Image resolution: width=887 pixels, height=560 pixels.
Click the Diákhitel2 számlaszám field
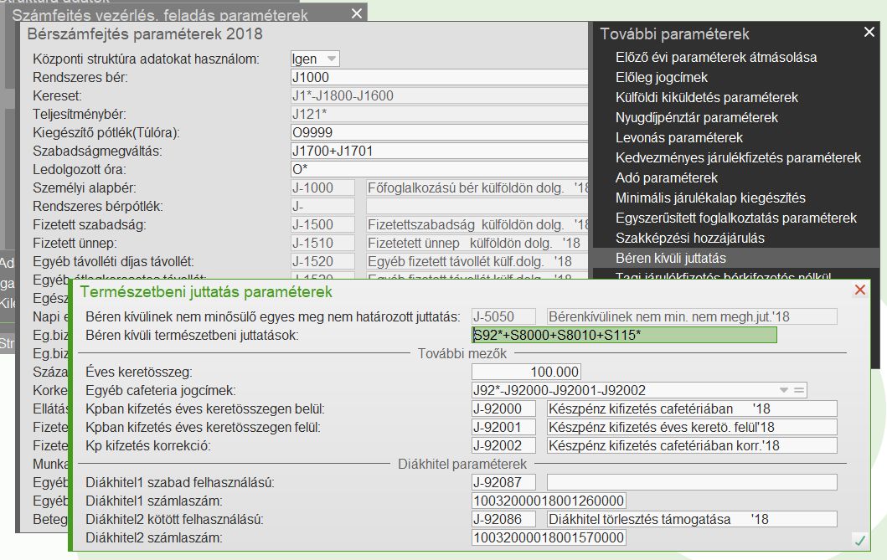pos(548,537)
